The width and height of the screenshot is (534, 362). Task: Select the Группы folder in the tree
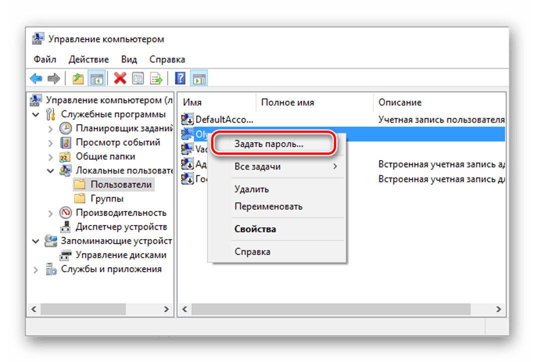(107, 199)
